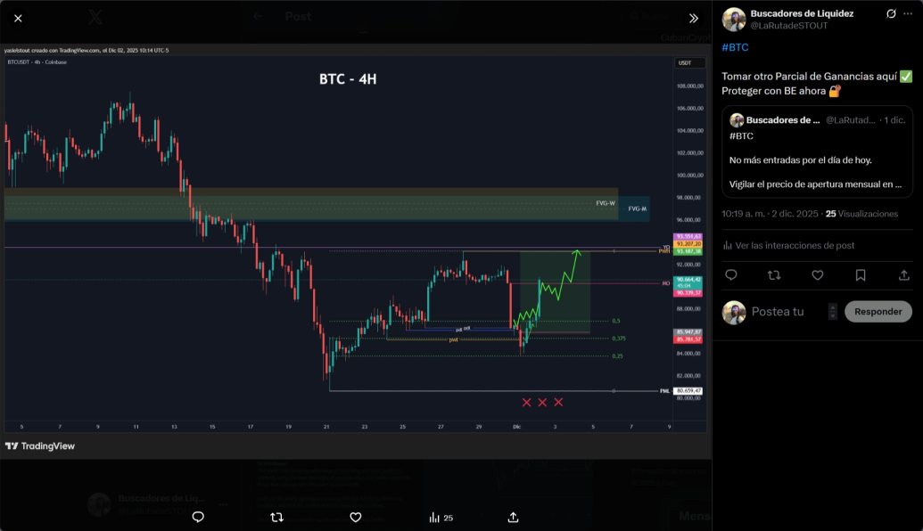Repost using the sidebar retweet icon
The width and height of the screenshot is (923, 531).
[x=774, y=274]
